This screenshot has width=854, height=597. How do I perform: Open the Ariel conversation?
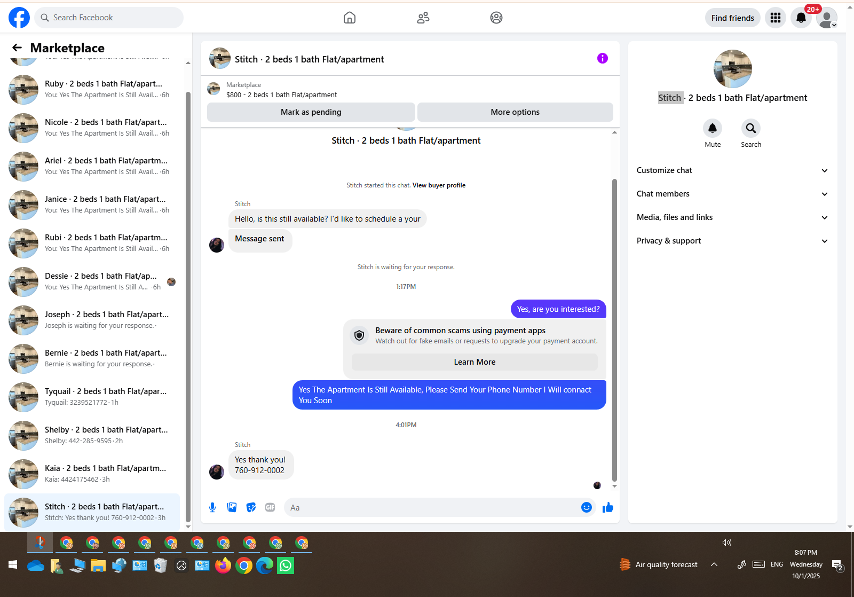tap(92, 166)
